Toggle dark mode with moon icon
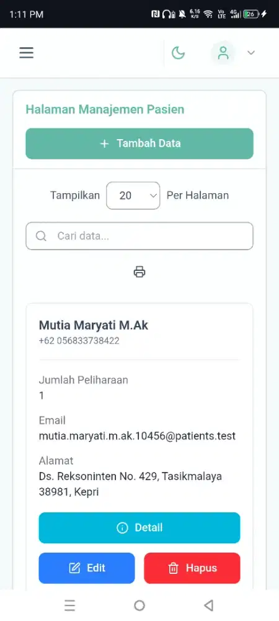 tap(178, 53)
